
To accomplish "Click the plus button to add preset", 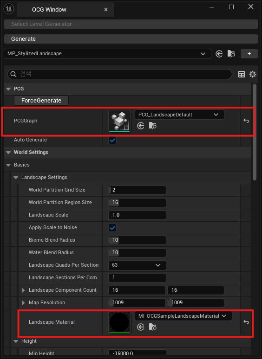I will [x=249, y=54].
